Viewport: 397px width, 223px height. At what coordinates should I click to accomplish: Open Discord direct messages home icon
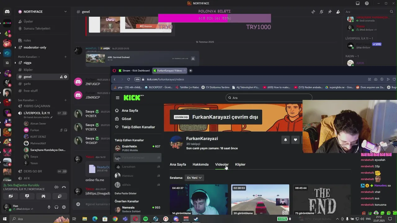click(x=7, y=12)
